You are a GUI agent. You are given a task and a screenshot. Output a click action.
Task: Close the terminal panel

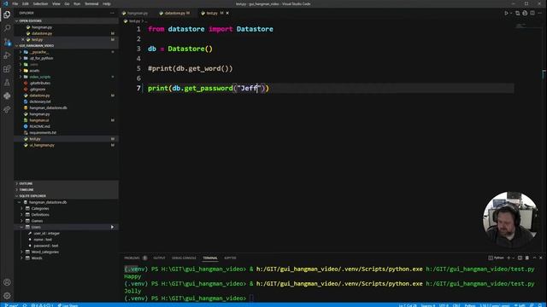541,258
